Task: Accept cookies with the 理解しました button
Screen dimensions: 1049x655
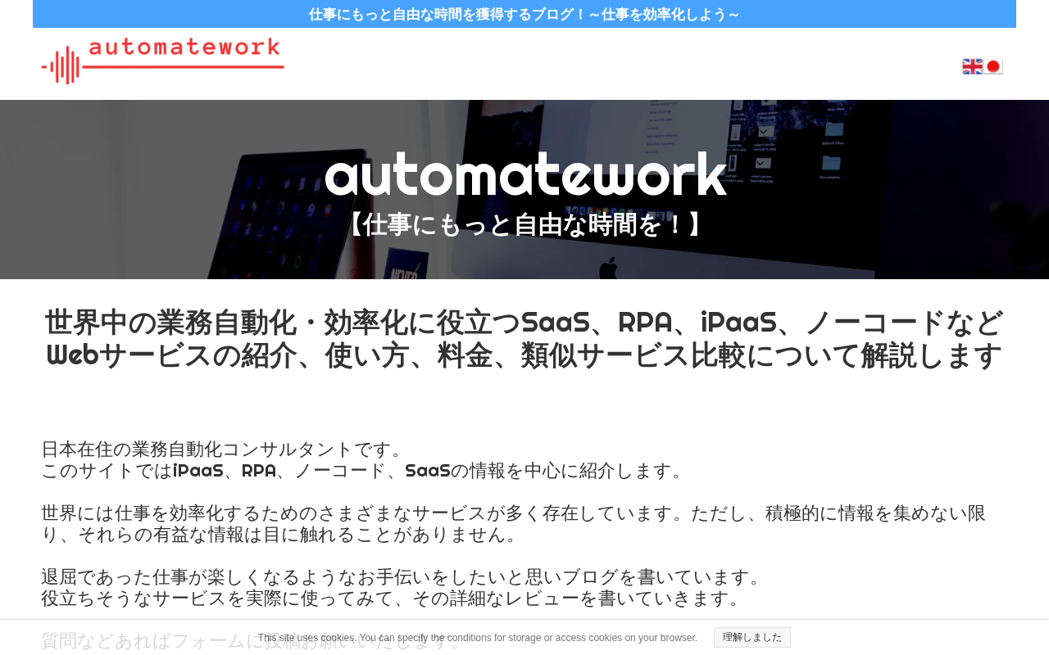Action: (x=752, y=638)
